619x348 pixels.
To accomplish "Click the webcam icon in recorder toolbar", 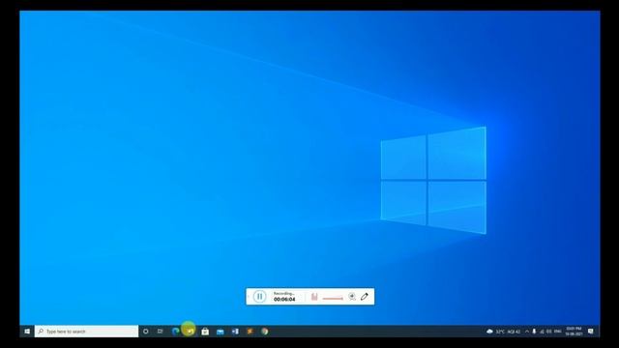I will pos(352,297).
